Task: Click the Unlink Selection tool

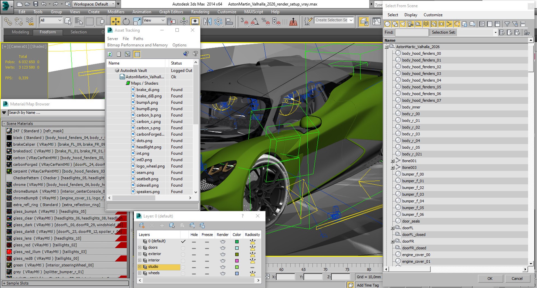Action: [x=19, y=21]
